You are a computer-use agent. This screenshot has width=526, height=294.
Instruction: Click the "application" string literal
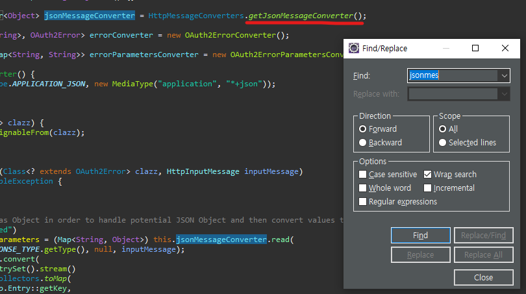click(187, 84)
